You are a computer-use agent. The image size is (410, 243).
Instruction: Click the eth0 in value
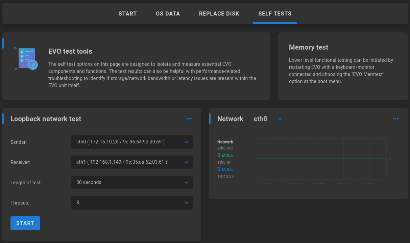pyautogui.click(x=225, y=169)
